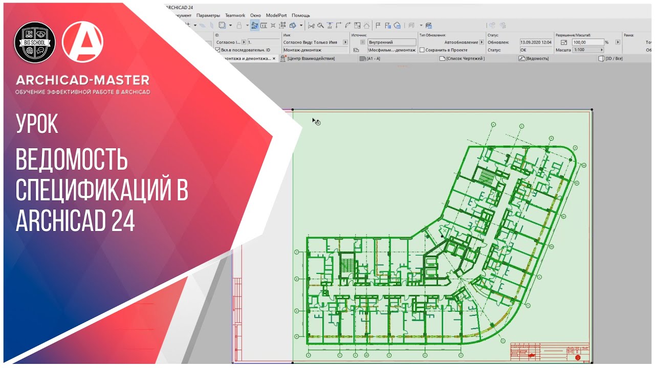Open the Параметры menu

pos(208,15)
